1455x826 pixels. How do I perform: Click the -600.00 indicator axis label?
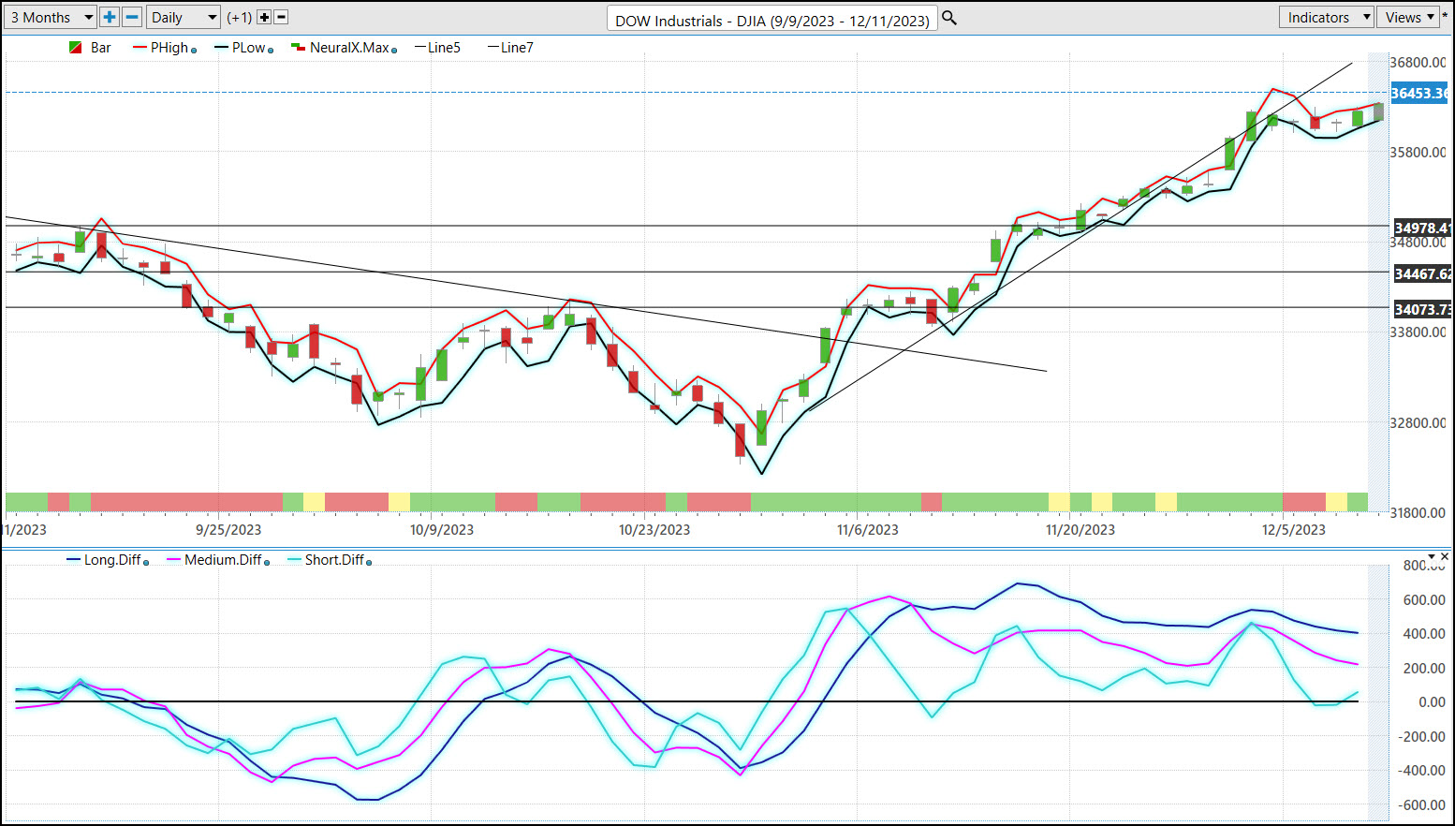[x=1422, y=805]
